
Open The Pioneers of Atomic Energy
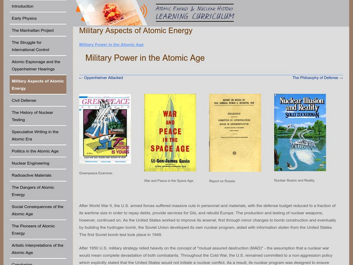pos(38,230)
